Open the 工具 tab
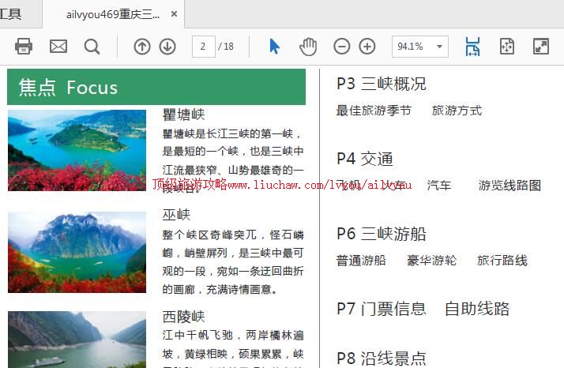The height and width of the screenshot is (368, 564). click(12, 14)
